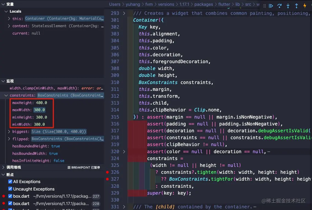Click the Step Over debug icon
The width and height of the screenshot is (312, 210).
pyautogui.click(x=280, y=5)
